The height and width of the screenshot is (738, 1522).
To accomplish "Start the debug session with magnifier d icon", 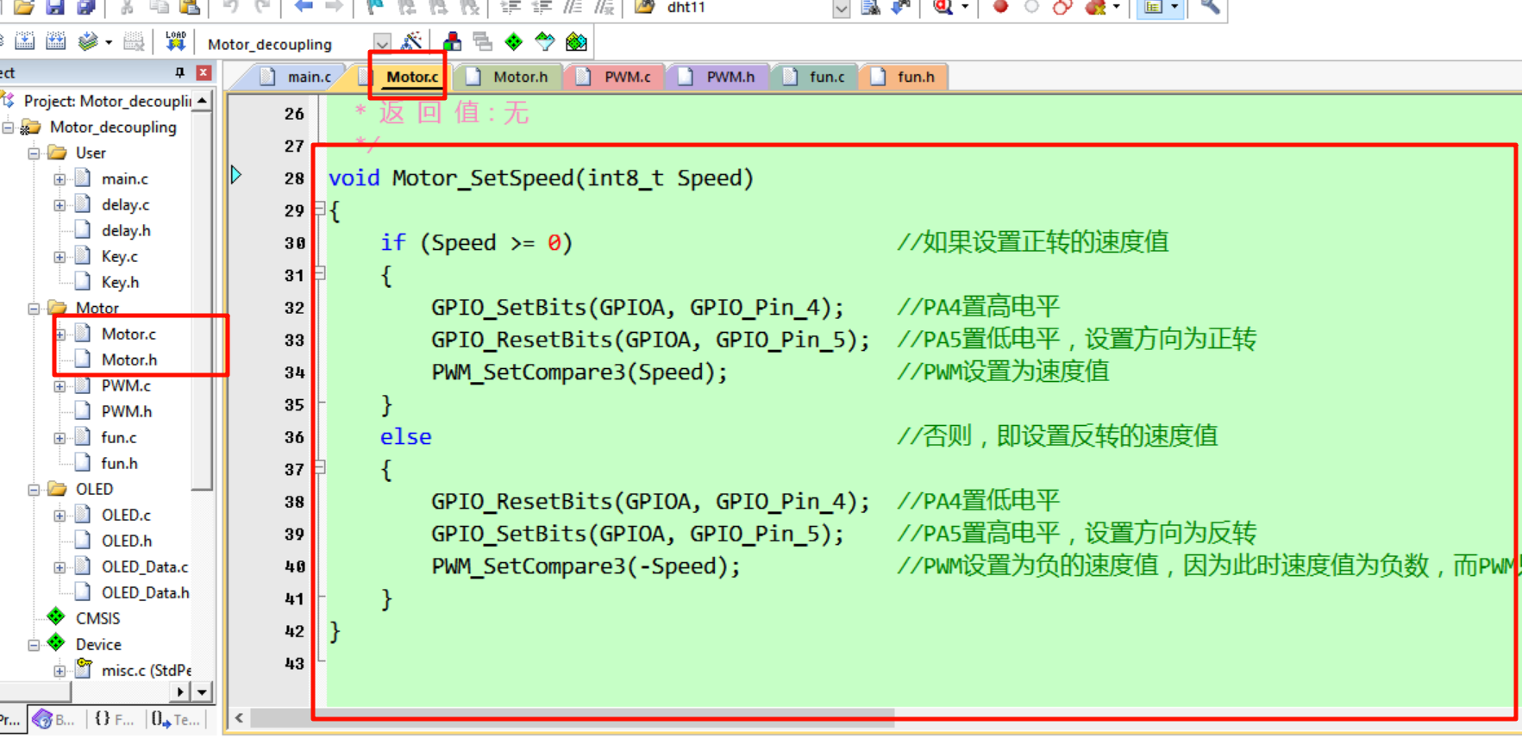I will 943,7.
